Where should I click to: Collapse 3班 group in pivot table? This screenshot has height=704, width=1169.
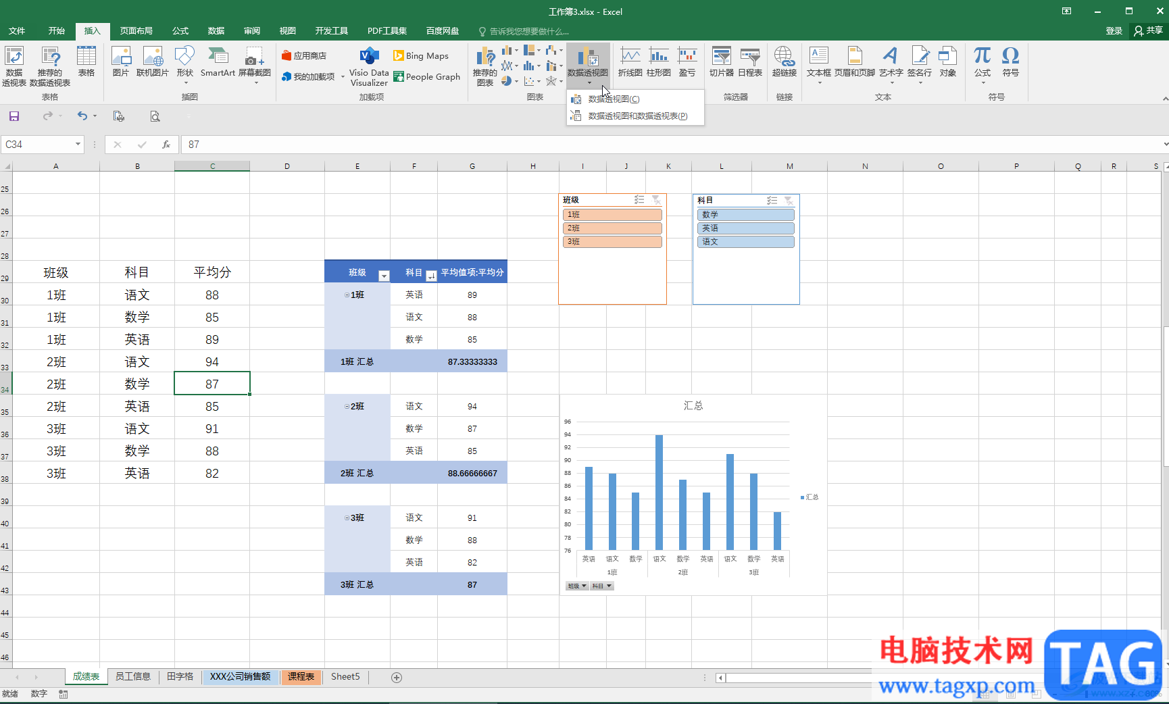[347, 518]
